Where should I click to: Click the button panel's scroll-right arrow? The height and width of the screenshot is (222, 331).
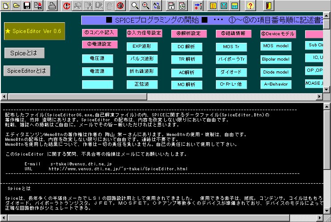[x=319, y=97]
